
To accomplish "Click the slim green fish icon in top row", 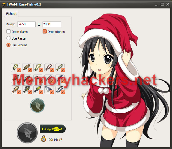I will point(60,67).
